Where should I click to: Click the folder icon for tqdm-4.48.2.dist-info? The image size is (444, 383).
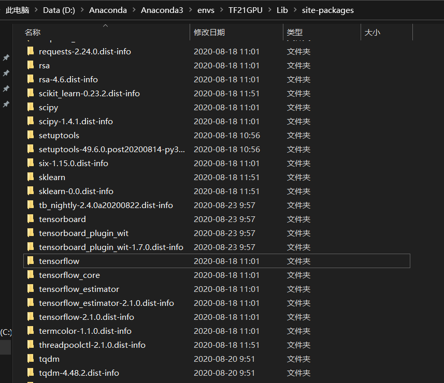click(x=31, y=373)
